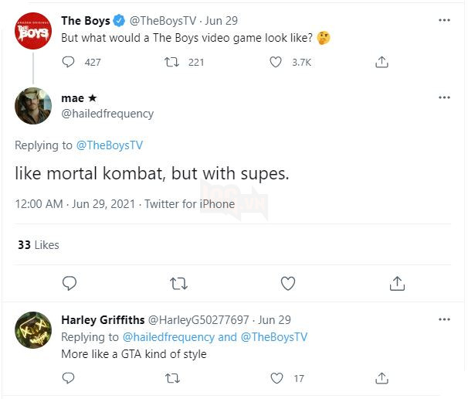Open Twitter for iPhone source link

(188, 204)
